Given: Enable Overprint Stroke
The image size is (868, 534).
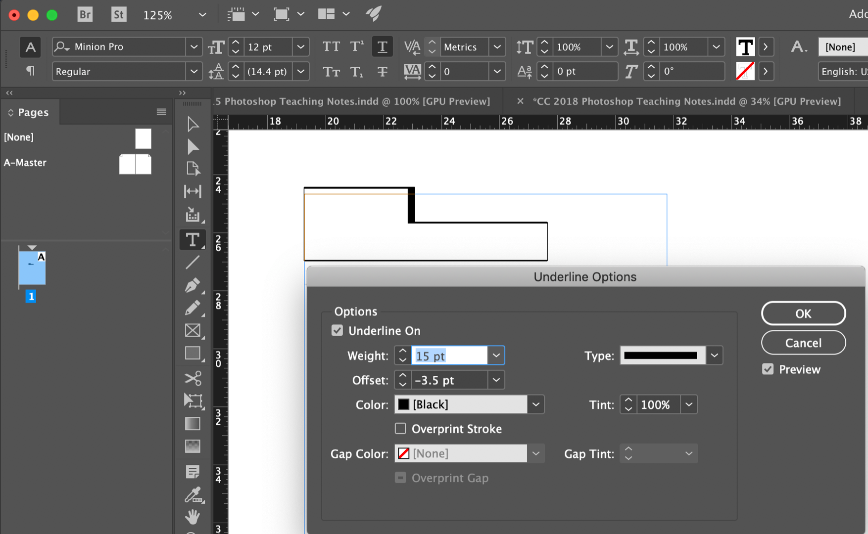Looking at the screenshot, I should click(x=400, y=428).
